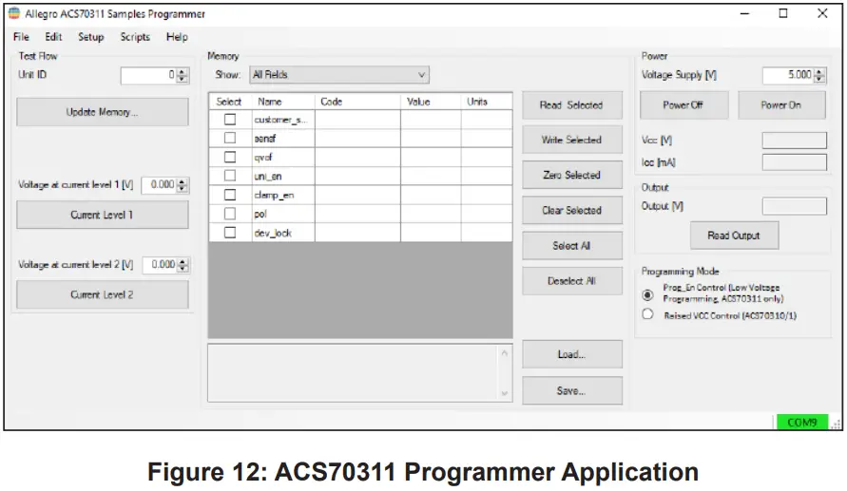The image size is (847, 491).
Task: Click the log text area below memory table
Action: 354,373
